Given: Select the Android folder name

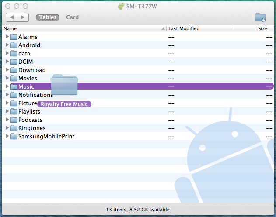Looking at the screenshot, I should [x=29, y=45].
